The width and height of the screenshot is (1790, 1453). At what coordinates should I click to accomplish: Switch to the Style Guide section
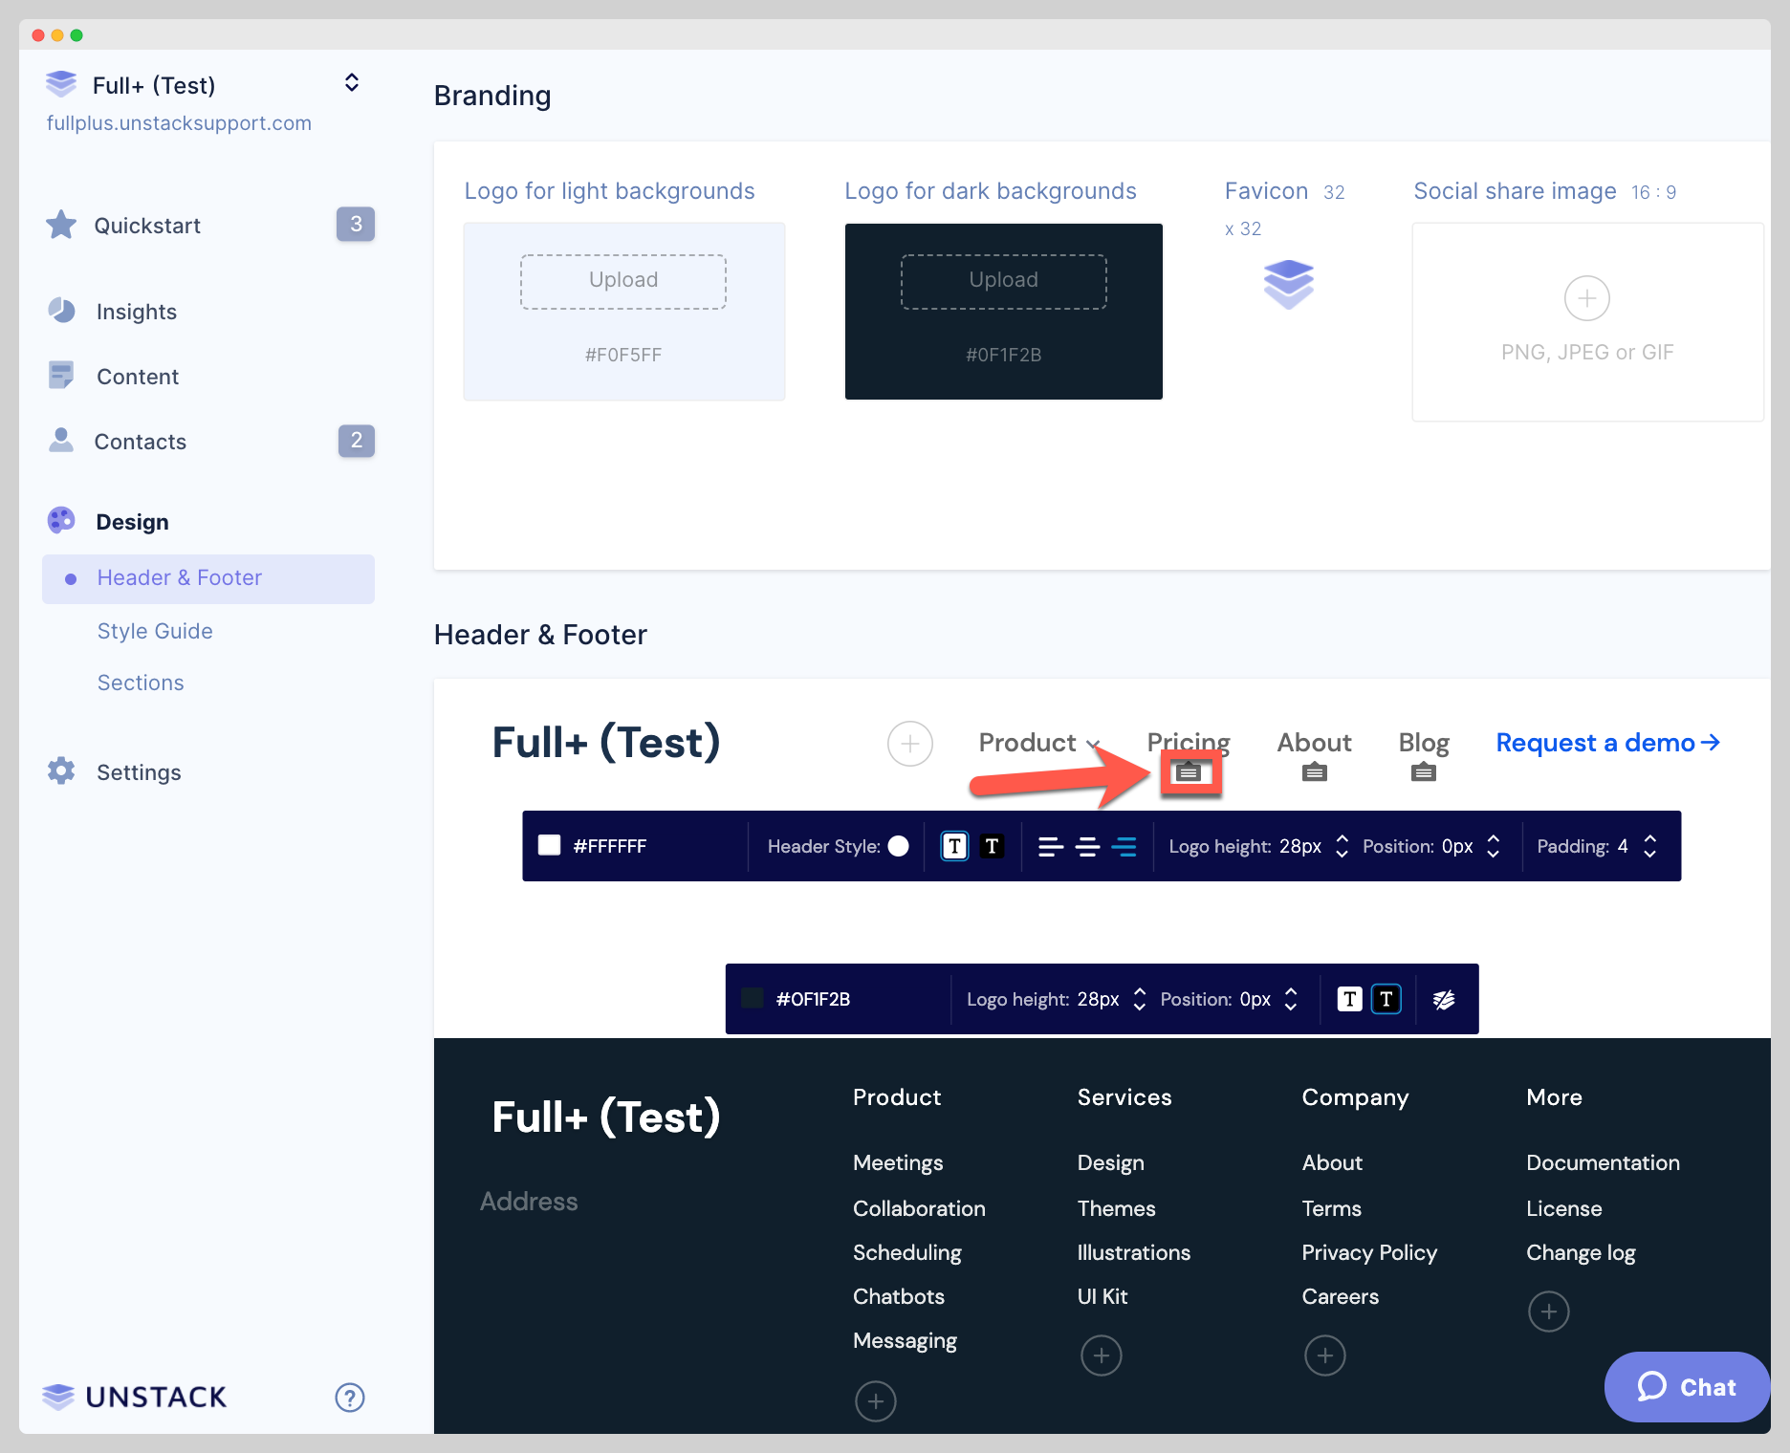[154, 631]
